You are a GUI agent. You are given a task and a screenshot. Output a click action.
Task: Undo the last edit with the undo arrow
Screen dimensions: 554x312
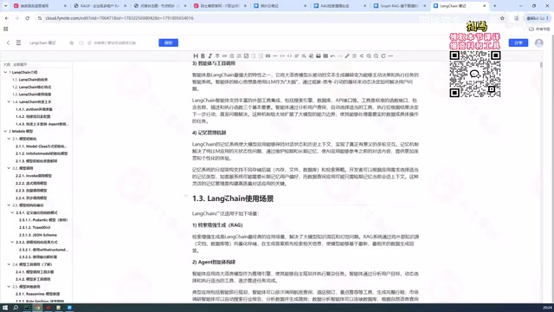(332, 55)
